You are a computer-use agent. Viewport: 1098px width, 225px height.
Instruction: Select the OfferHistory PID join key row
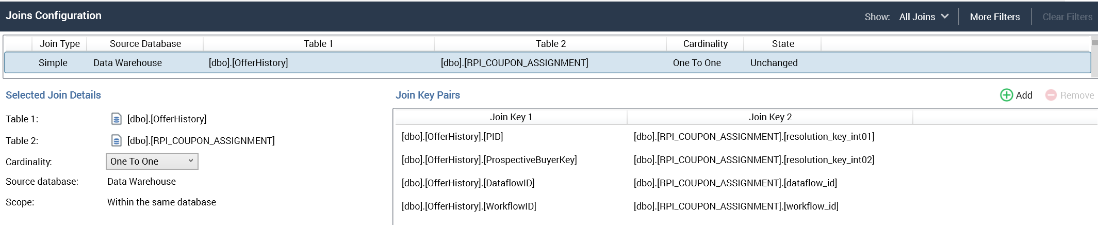coord(452,137)
